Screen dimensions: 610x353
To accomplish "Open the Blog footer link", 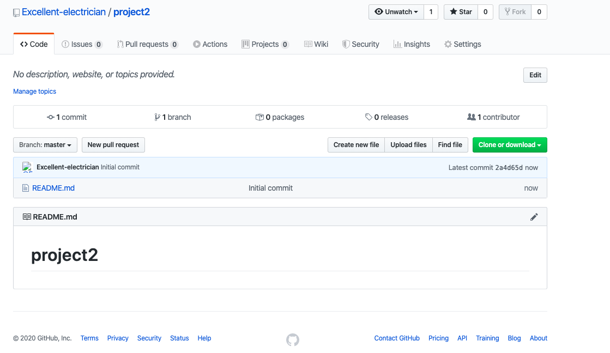I will click(514, 338).
